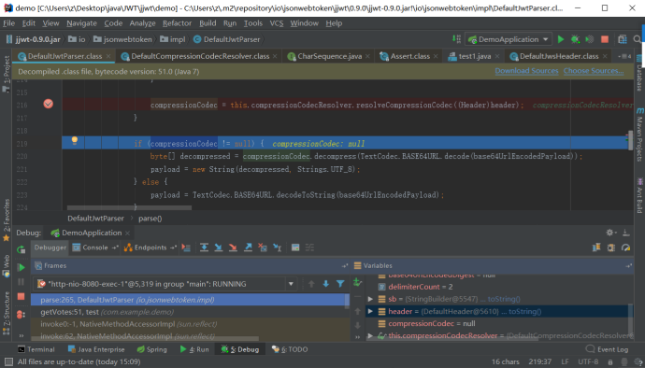Resume program in the Debug panel
645x368 pixels.
(x=21, y=268)
